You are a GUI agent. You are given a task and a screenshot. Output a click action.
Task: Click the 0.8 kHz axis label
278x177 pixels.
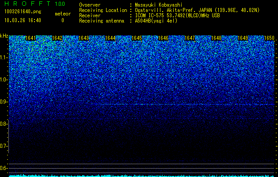4,124
